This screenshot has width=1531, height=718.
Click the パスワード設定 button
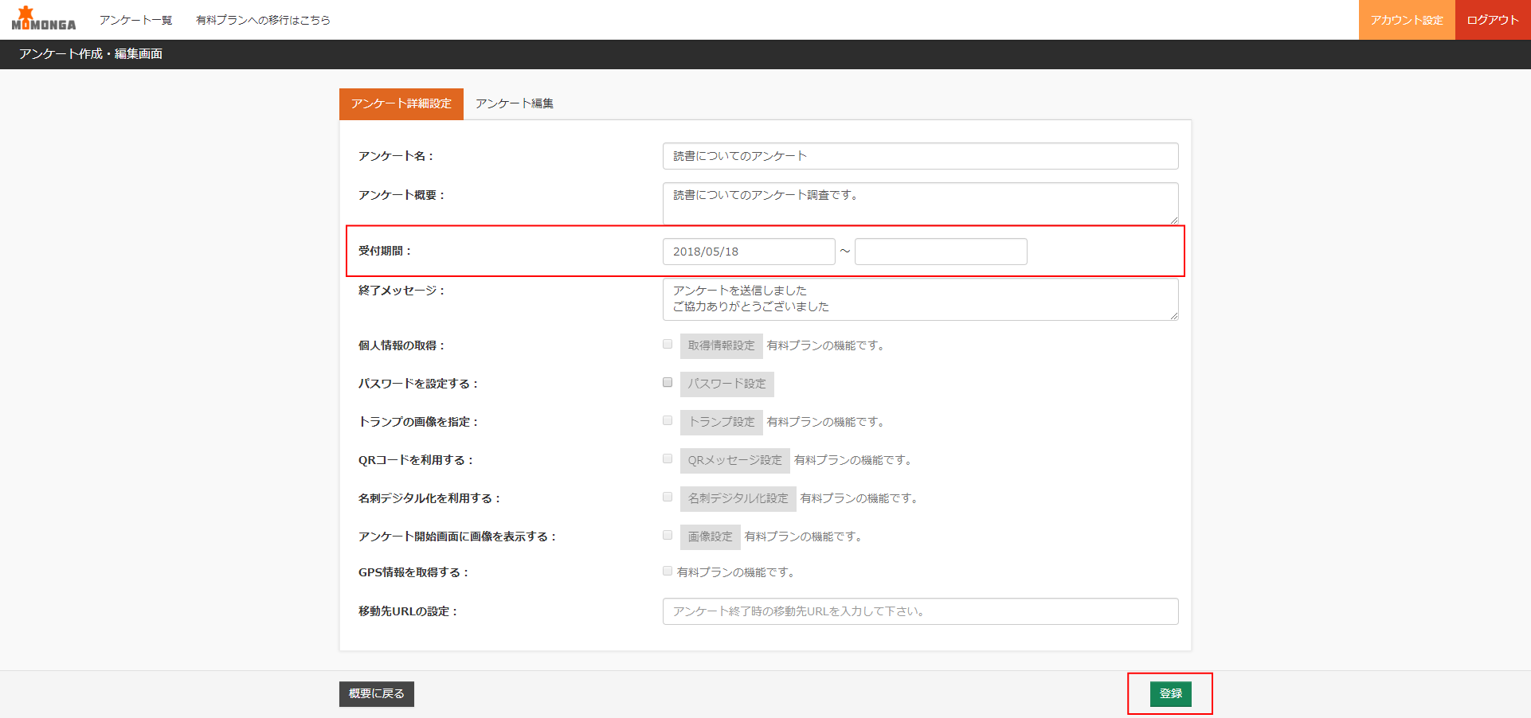click(726, 384)
